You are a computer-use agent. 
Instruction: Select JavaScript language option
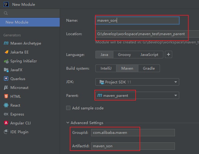click(149, 55)
